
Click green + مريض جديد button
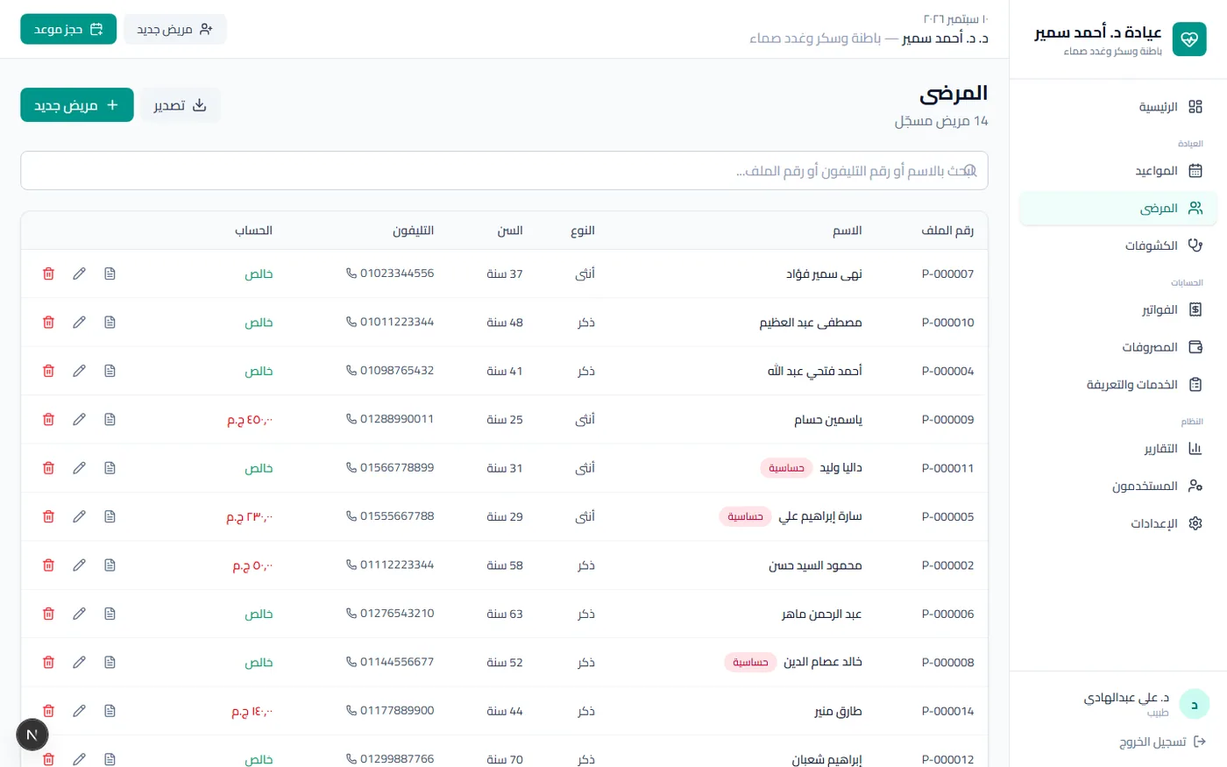[x=77, y=105]
